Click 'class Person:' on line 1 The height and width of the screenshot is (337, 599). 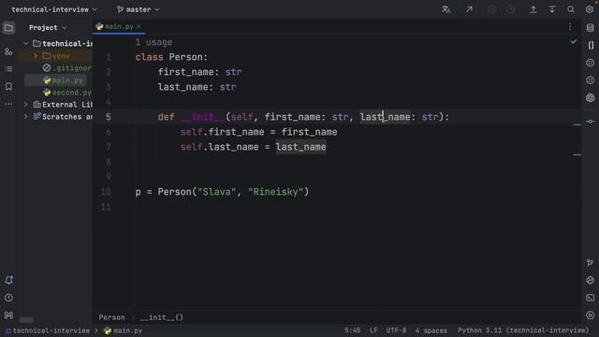click(171, 57)
